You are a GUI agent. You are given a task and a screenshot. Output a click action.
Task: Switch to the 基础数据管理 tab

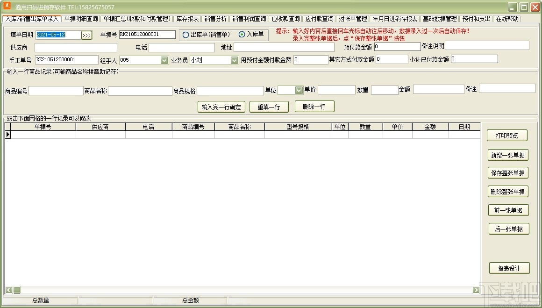point(440,19)
